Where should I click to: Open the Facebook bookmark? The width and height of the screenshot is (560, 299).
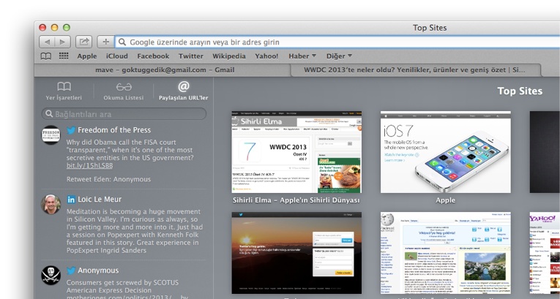[153, 56]
